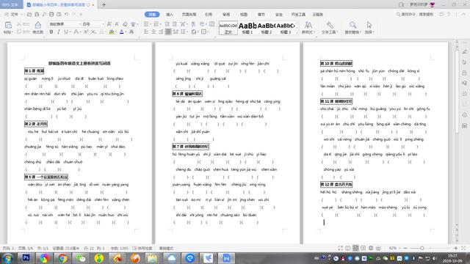Click the Decrease indent icon
470x264 pixels.
pos(167,24)
